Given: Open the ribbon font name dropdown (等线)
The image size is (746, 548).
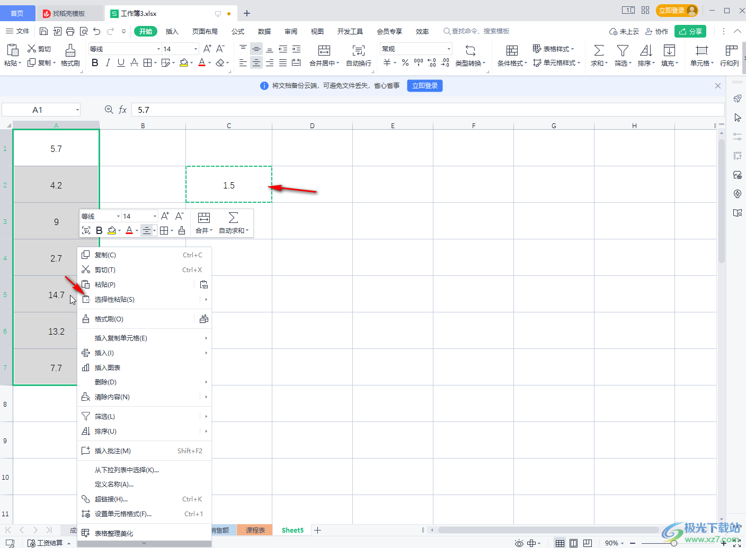Looking at the screenshot, I should tap(158, 49).
